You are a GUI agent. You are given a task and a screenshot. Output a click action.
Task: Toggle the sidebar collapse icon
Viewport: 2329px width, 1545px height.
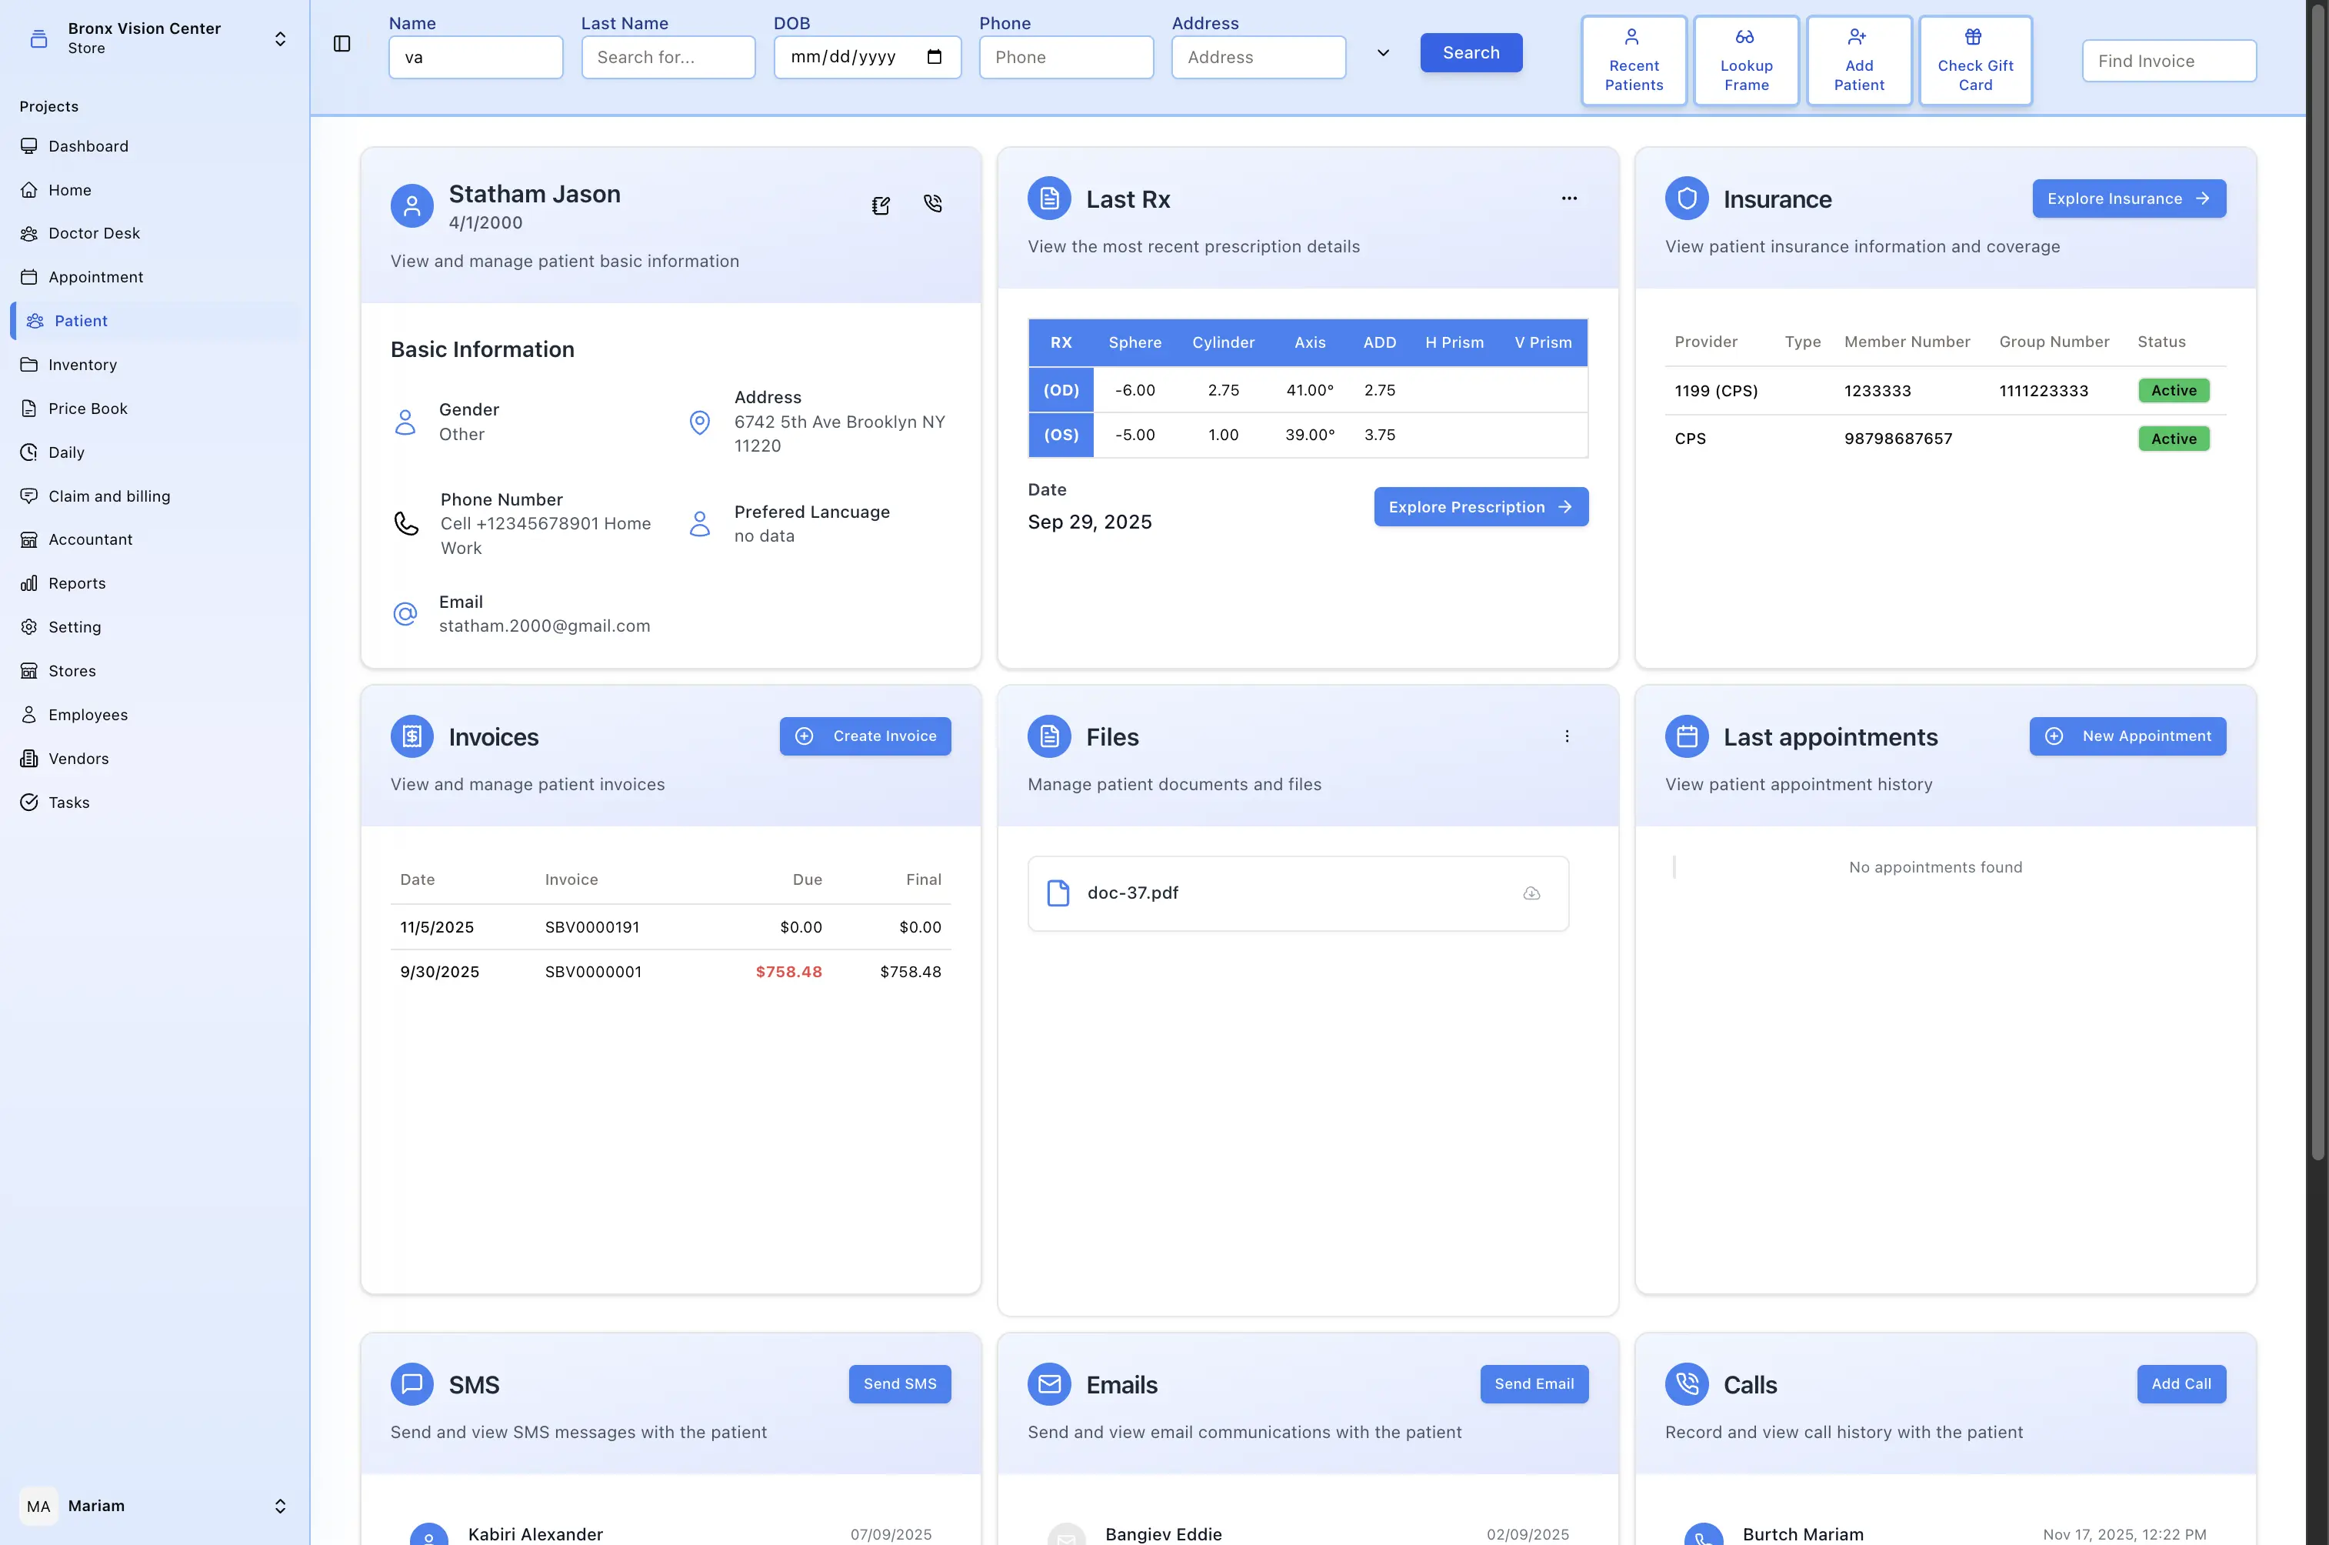point(342,43)
